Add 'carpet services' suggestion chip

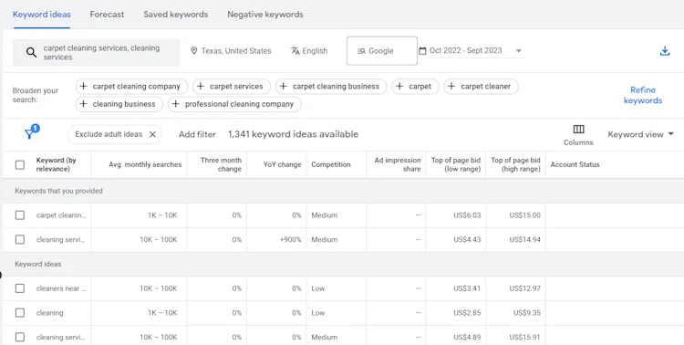[232, 87]
